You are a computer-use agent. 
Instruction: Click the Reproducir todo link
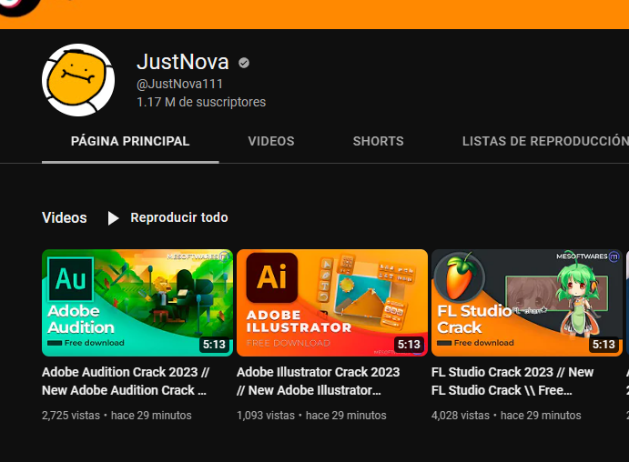click(x=179, y=217)
